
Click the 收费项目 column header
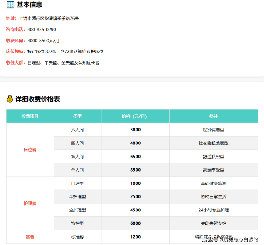pos(30,116)
